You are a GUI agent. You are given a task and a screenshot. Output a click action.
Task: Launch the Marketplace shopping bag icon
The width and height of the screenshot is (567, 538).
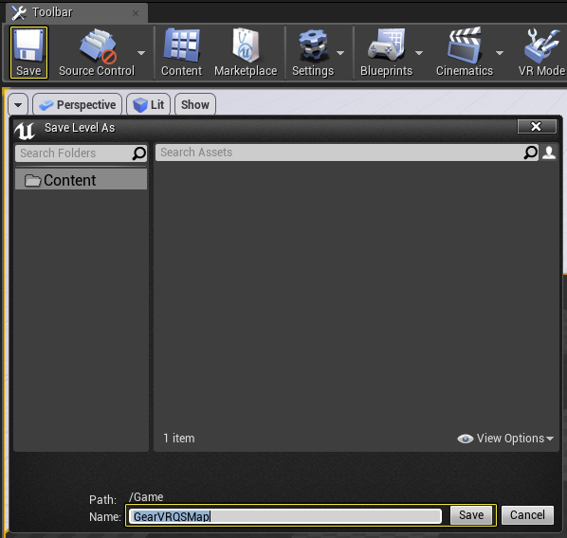pyautogui.click(x=246, y=45)
